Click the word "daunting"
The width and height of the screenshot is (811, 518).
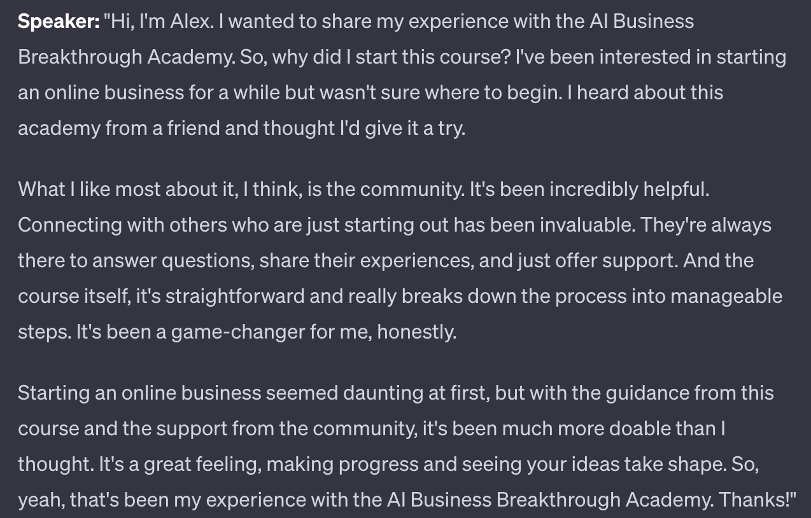(x=382, y=393)
